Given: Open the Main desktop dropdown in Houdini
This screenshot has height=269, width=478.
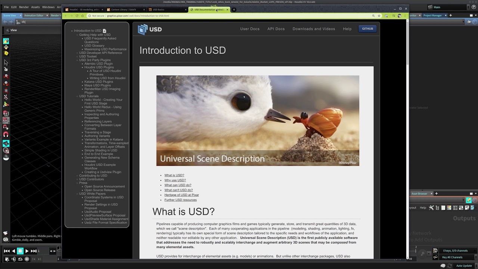Looking at the screenshot, I should [448, 7].
